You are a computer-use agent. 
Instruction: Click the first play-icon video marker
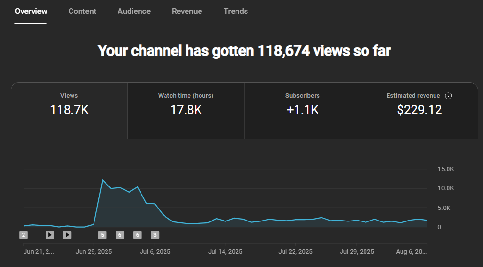pyautogui.click(x=50, y=235)
